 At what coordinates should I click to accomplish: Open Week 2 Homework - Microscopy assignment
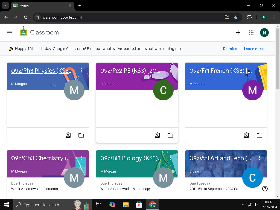(126, 189)
